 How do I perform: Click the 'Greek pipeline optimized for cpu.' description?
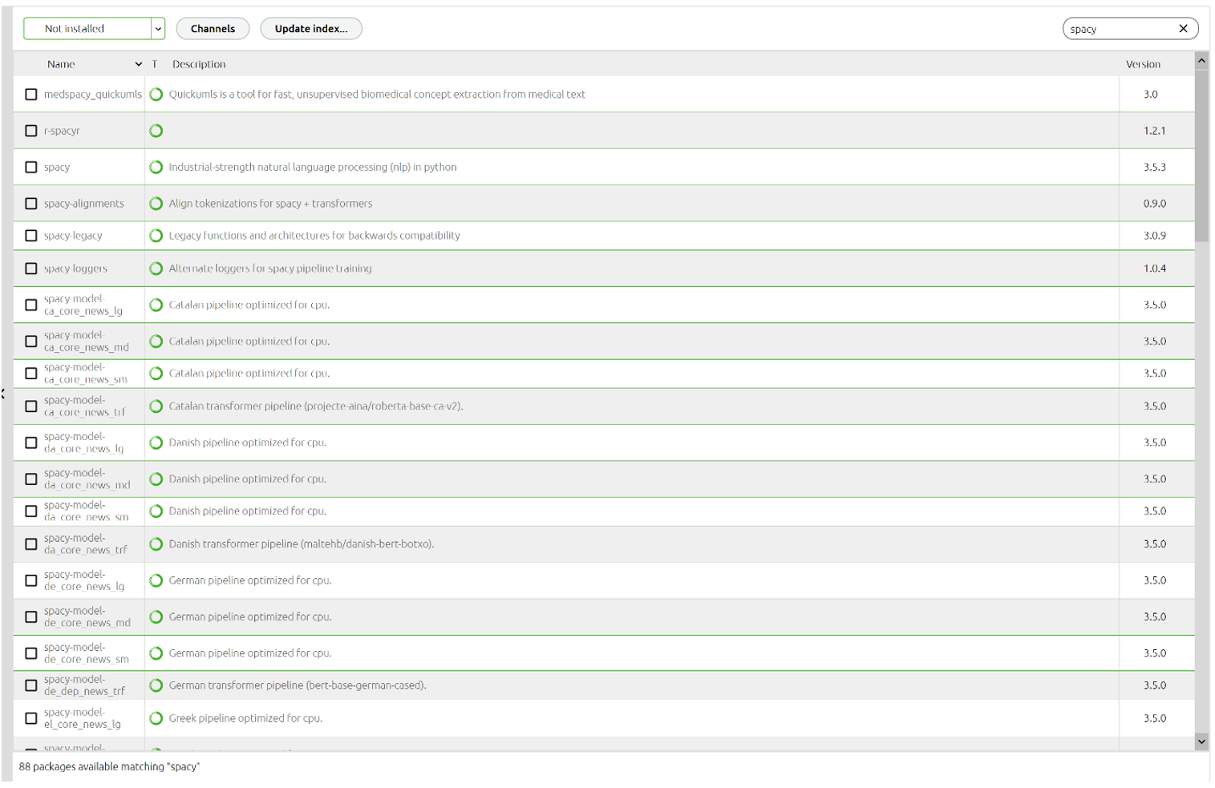tap(245, 718)
